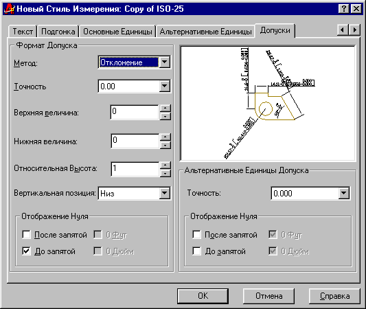Click the tab scroll right arrow

[x=354, y=30]
